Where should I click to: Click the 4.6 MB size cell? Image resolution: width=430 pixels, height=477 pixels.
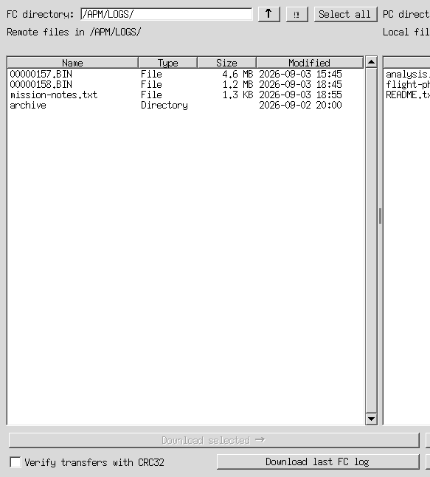click(237, 74)
